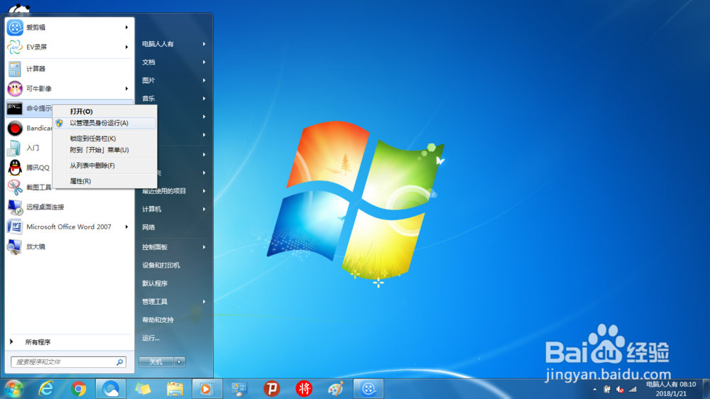Choose 附到「开始」菜单(U)
The width and height of the screenshot is (710, 399).
[105, 150]
